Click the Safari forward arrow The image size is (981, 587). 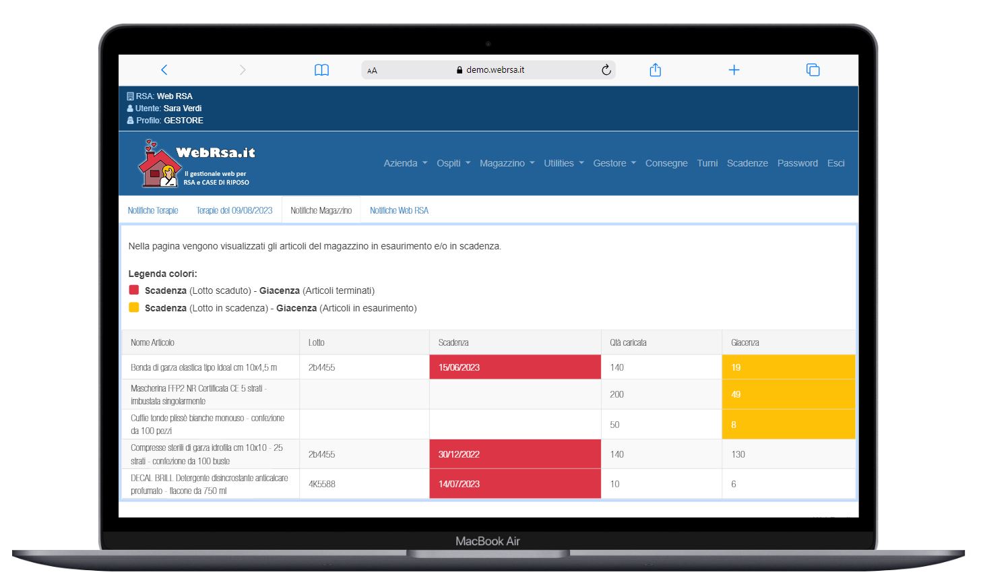(243, 70)
